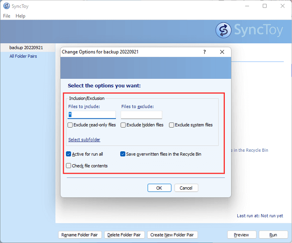Maximize the SyncToy window
The height and width of the screenshot is (243, 292).
point(264,6)
